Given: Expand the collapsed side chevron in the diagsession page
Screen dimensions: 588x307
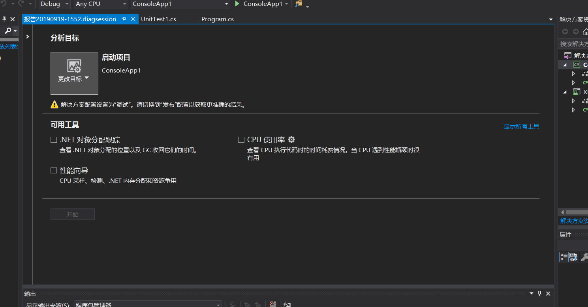Looking at the screenshot, I should tap(27, 37).
